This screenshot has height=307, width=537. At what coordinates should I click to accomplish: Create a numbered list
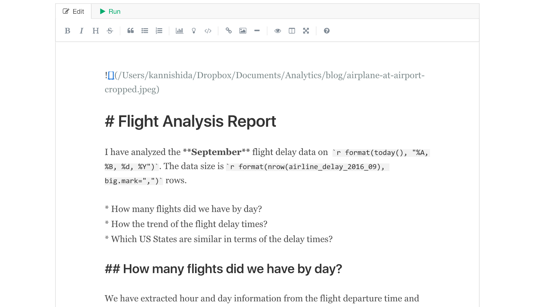159,31
